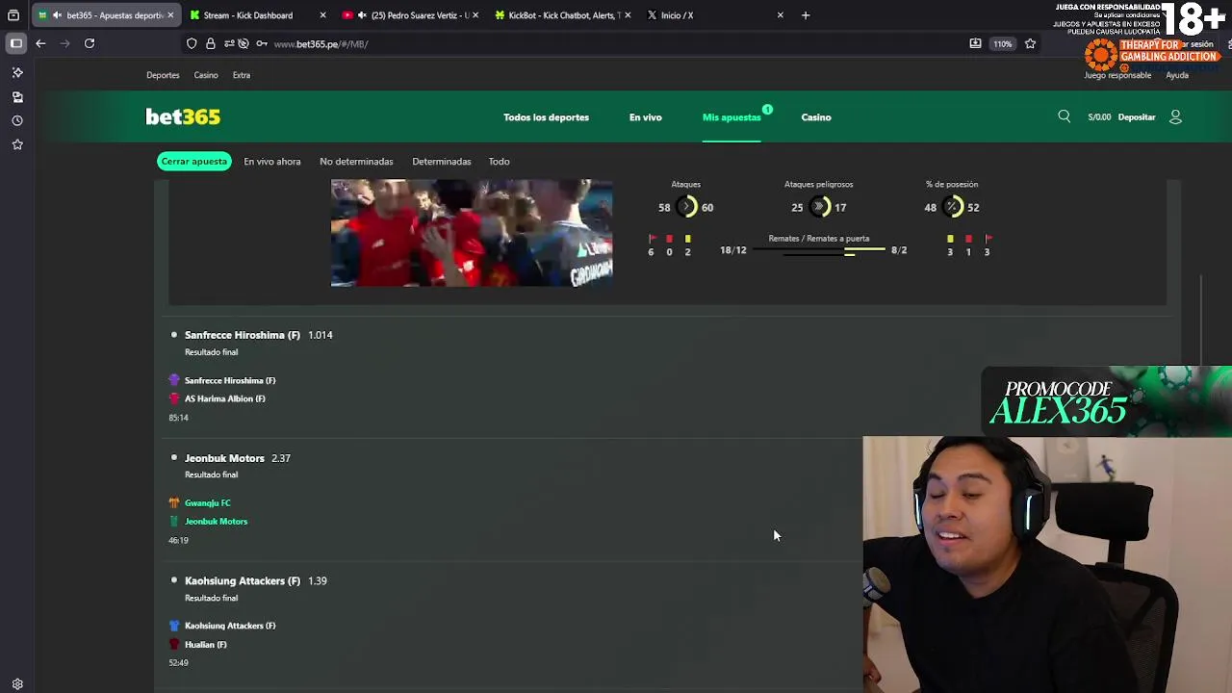The height and width of the screenshot is (693, 1232).
Task: Open sidebar synced tabs icon
Action: point(17,97)
